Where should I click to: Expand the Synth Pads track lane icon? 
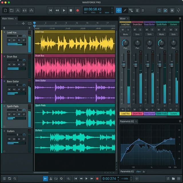tap(4, 126)
